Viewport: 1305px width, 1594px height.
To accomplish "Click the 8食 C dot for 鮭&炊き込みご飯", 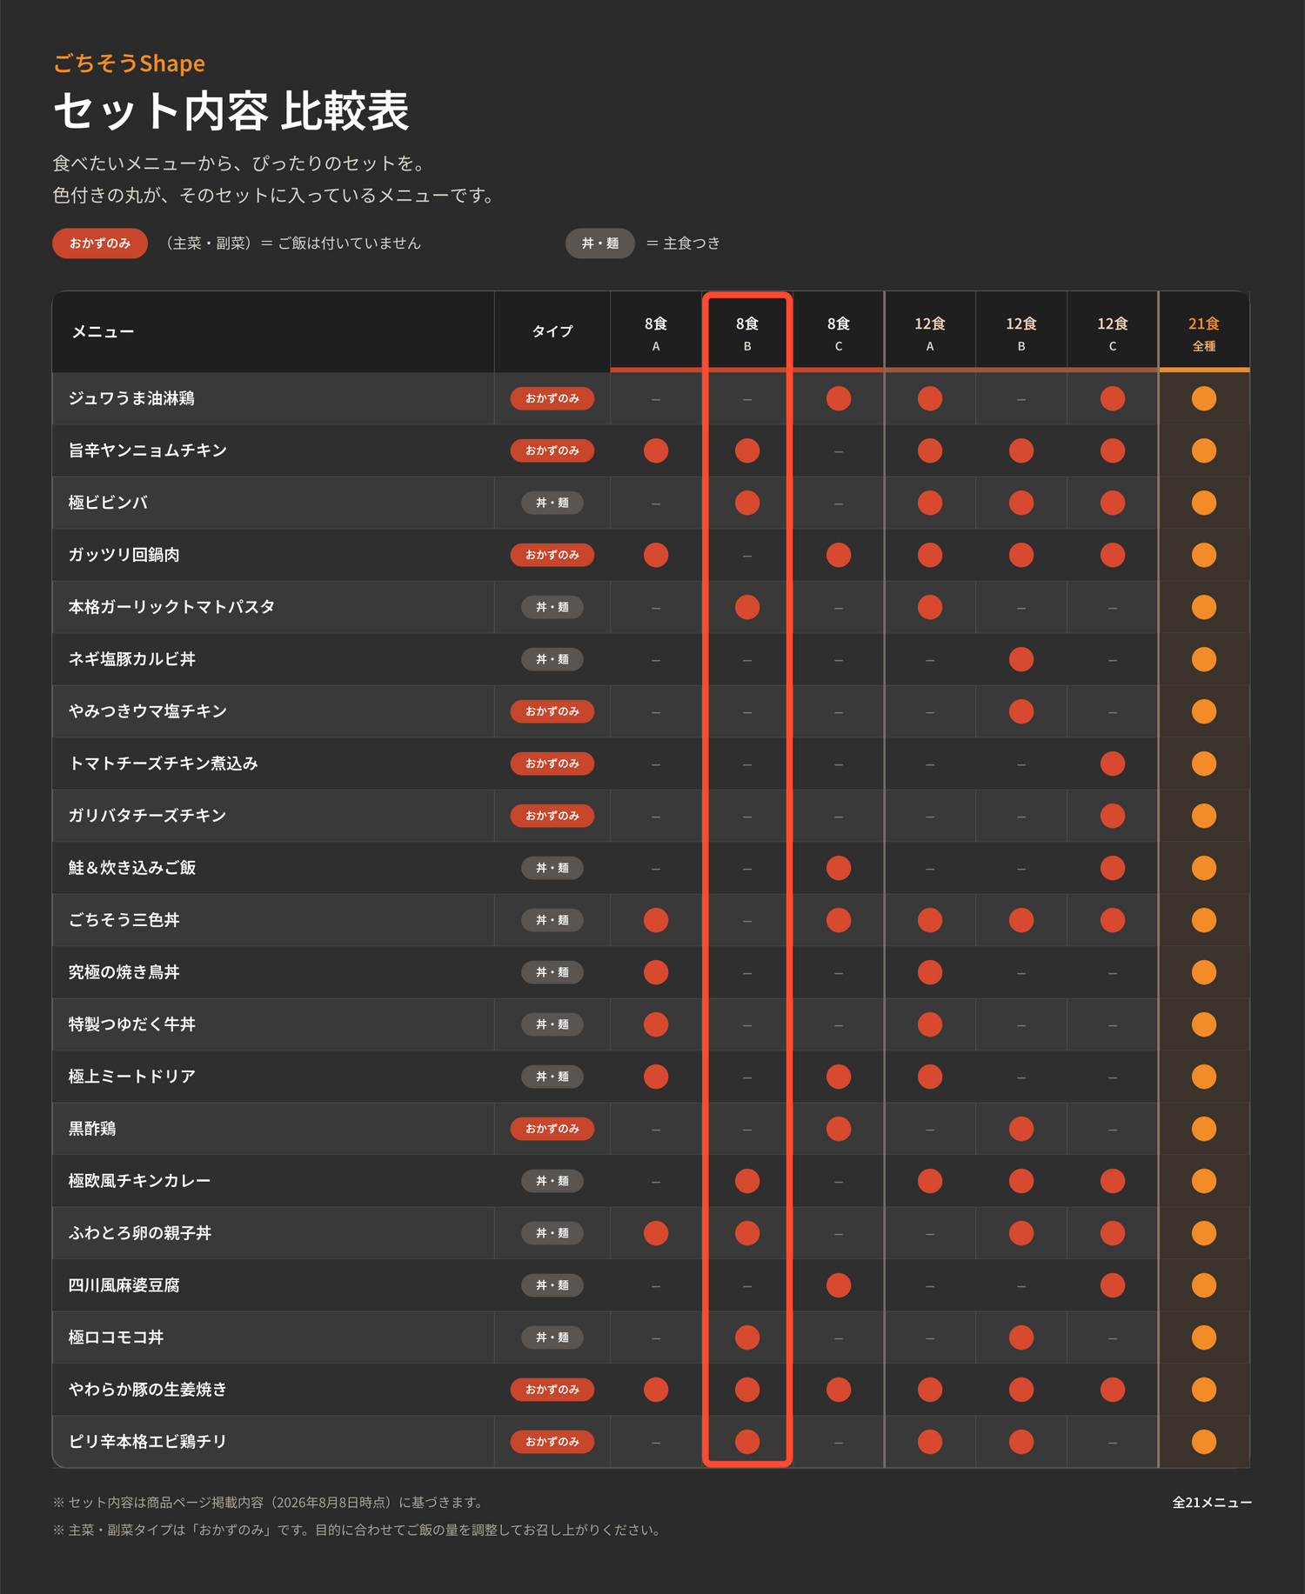I will pyautogui.click(x=839, y=868).
